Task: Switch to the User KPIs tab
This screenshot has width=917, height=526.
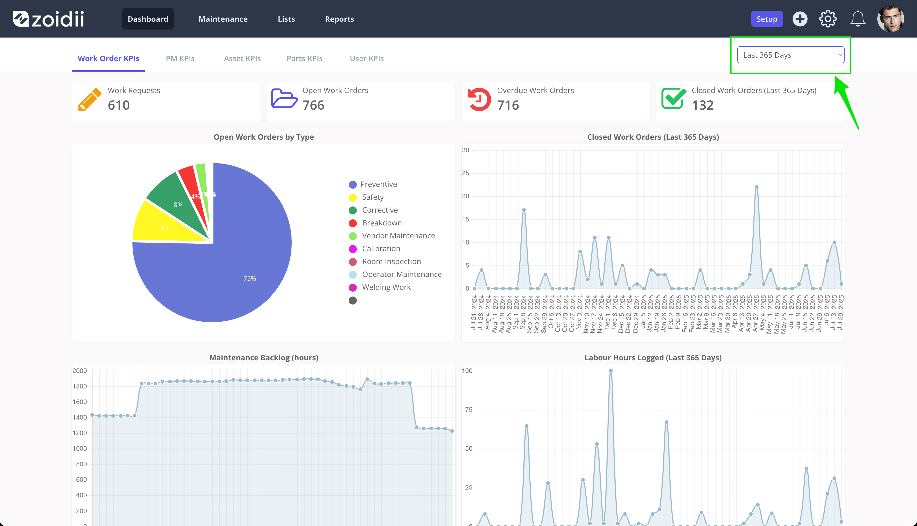Action: 366,58
